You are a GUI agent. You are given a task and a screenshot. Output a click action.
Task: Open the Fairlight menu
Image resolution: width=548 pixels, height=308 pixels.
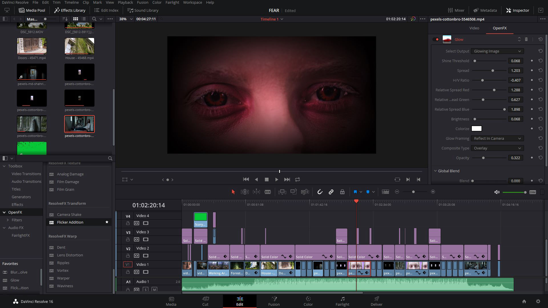172,2
